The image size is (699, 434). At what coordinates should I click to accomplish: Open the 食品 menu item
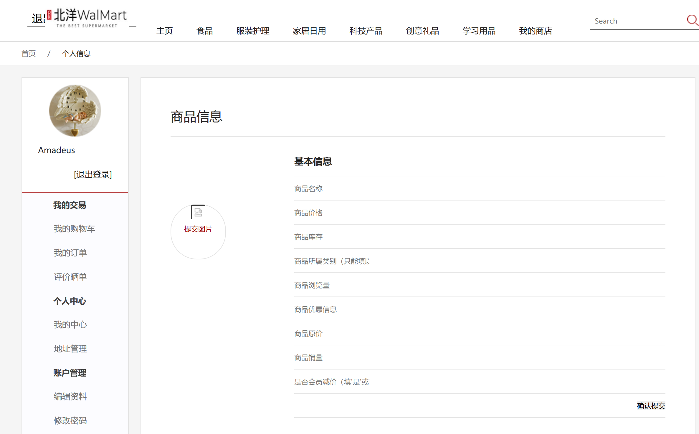coord(204,31)
